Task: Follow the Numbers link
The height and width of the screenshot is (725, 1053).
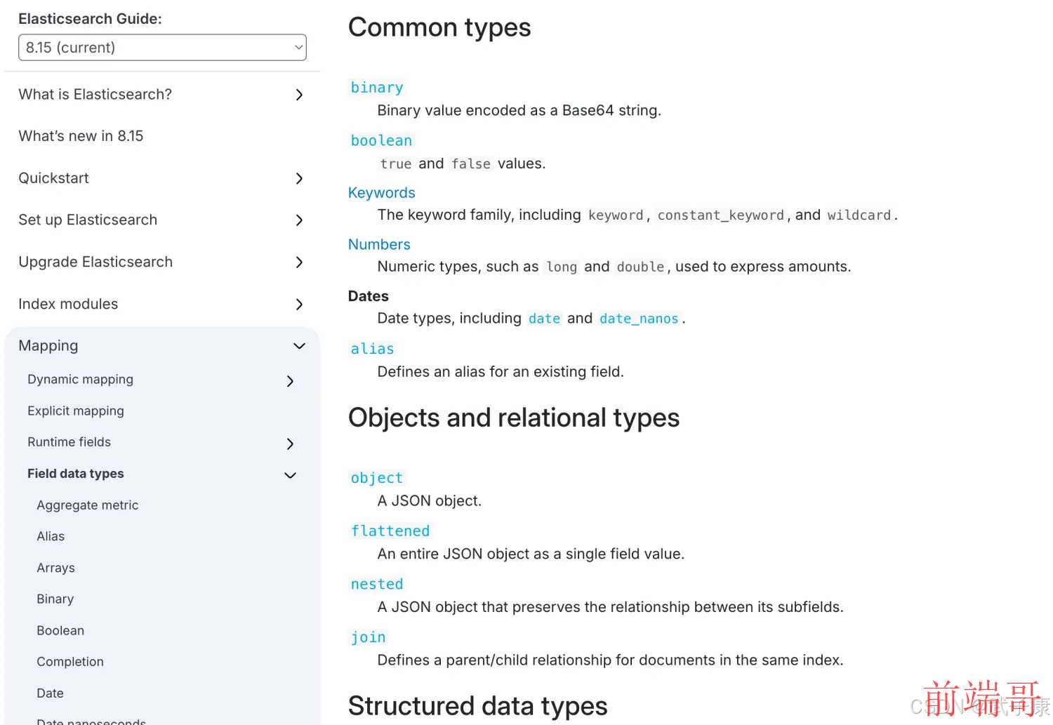Action: (379, 244)
